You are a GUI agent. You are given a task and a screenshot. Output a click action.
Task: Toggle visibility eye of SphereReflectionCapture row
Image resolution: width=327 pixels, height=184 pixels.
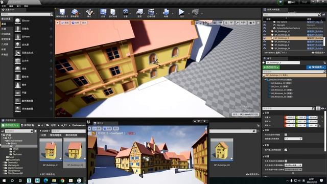tap(265, 28)
